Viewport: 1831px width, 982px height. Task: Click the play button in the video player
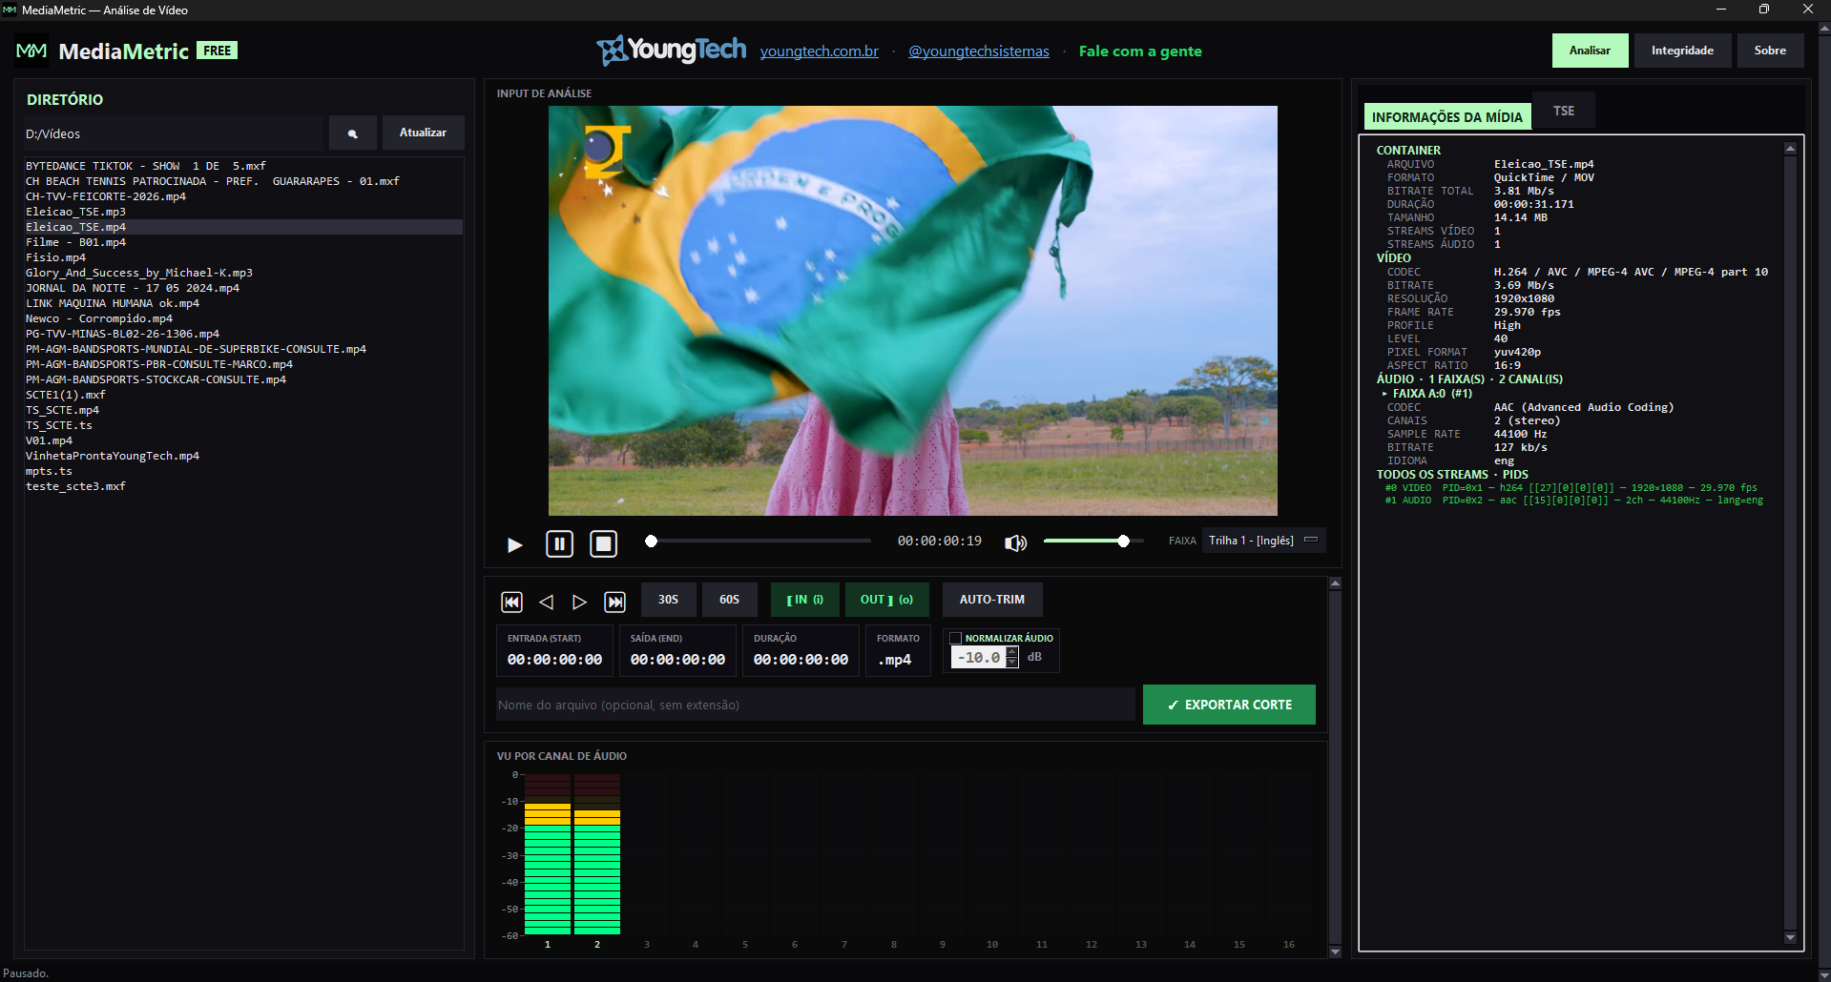coord(514,544)
